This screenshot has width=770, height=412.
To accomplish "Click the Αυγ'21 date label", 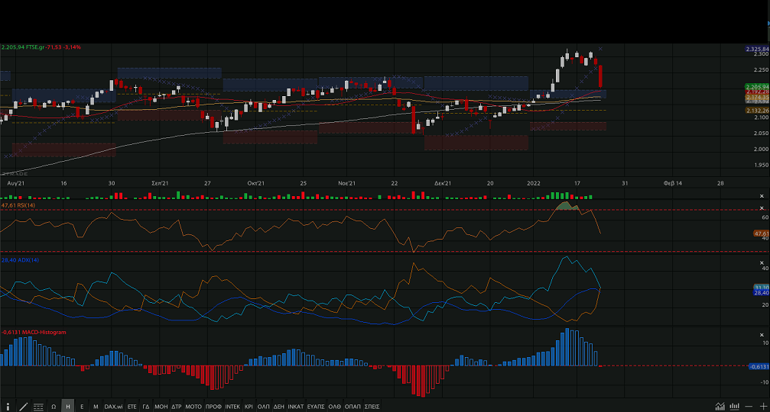I will [x=16, y=183].
